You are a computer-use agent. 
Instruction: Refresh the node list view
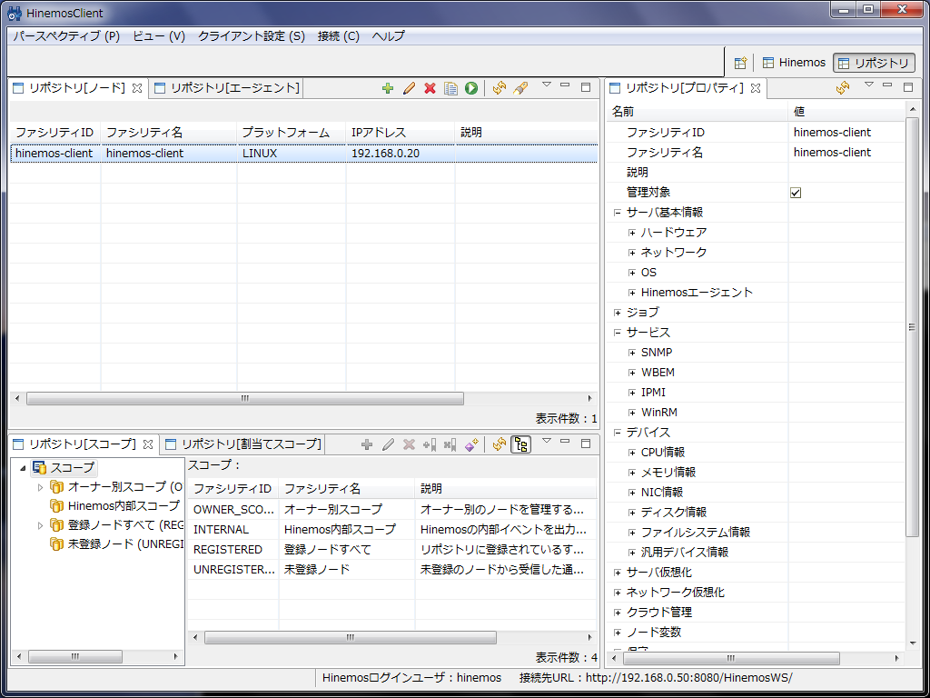pos(500,88)
